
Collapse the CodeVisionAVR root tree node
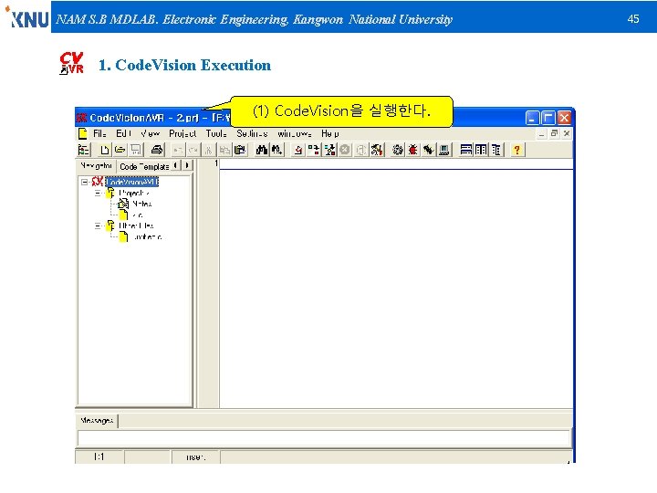(85, 182)
